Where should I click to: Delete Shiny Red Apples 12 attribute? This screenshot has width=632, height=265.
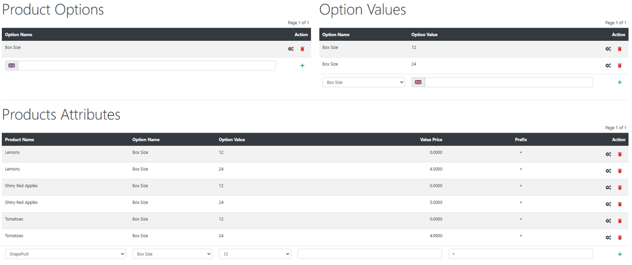pyautogui.click(x=620, y=187)
